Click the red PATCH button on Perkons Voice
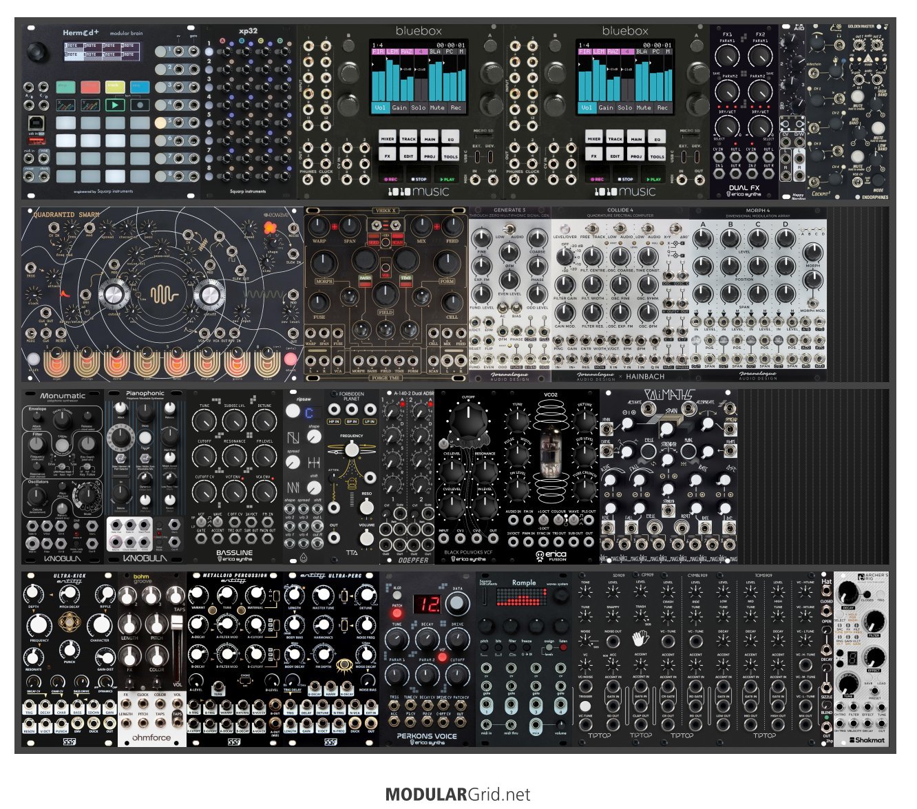Screen dimensions: 917x809 coord(397,613)
